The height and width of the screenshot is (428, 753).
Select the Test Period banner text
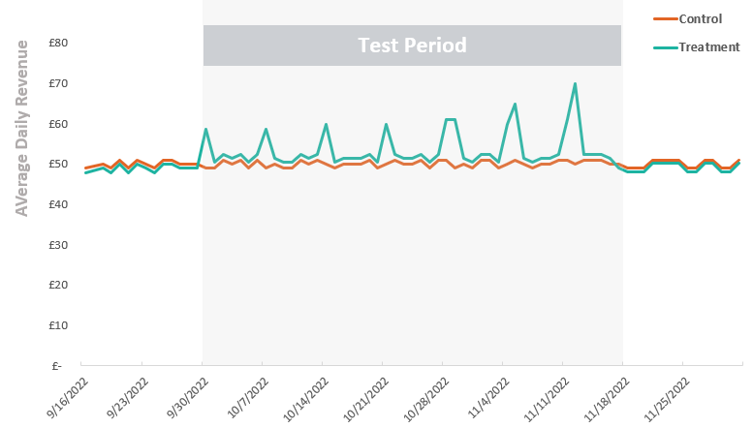[412, 46]
